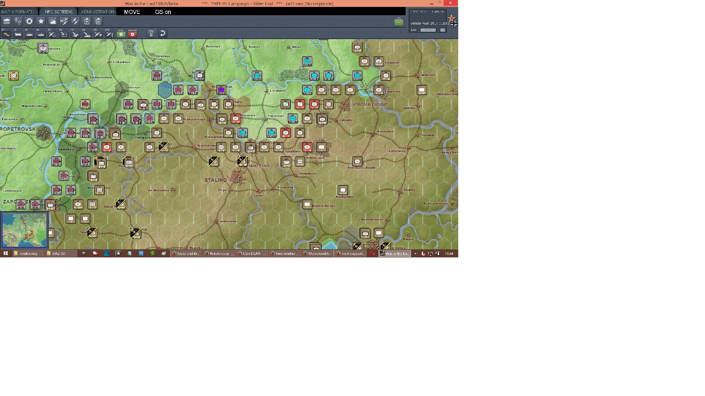The image size is (705, 396).
Task: Toggle the green button in the top bar
Action: 398,22
